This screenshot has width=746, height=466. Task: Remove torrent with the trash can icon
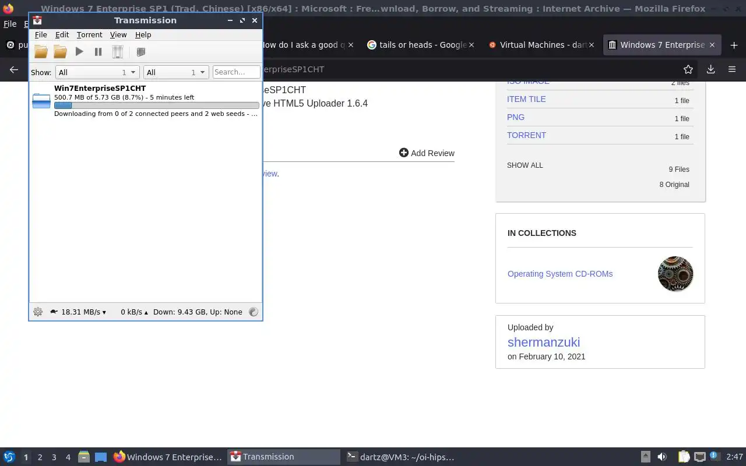tap(118, 52)
